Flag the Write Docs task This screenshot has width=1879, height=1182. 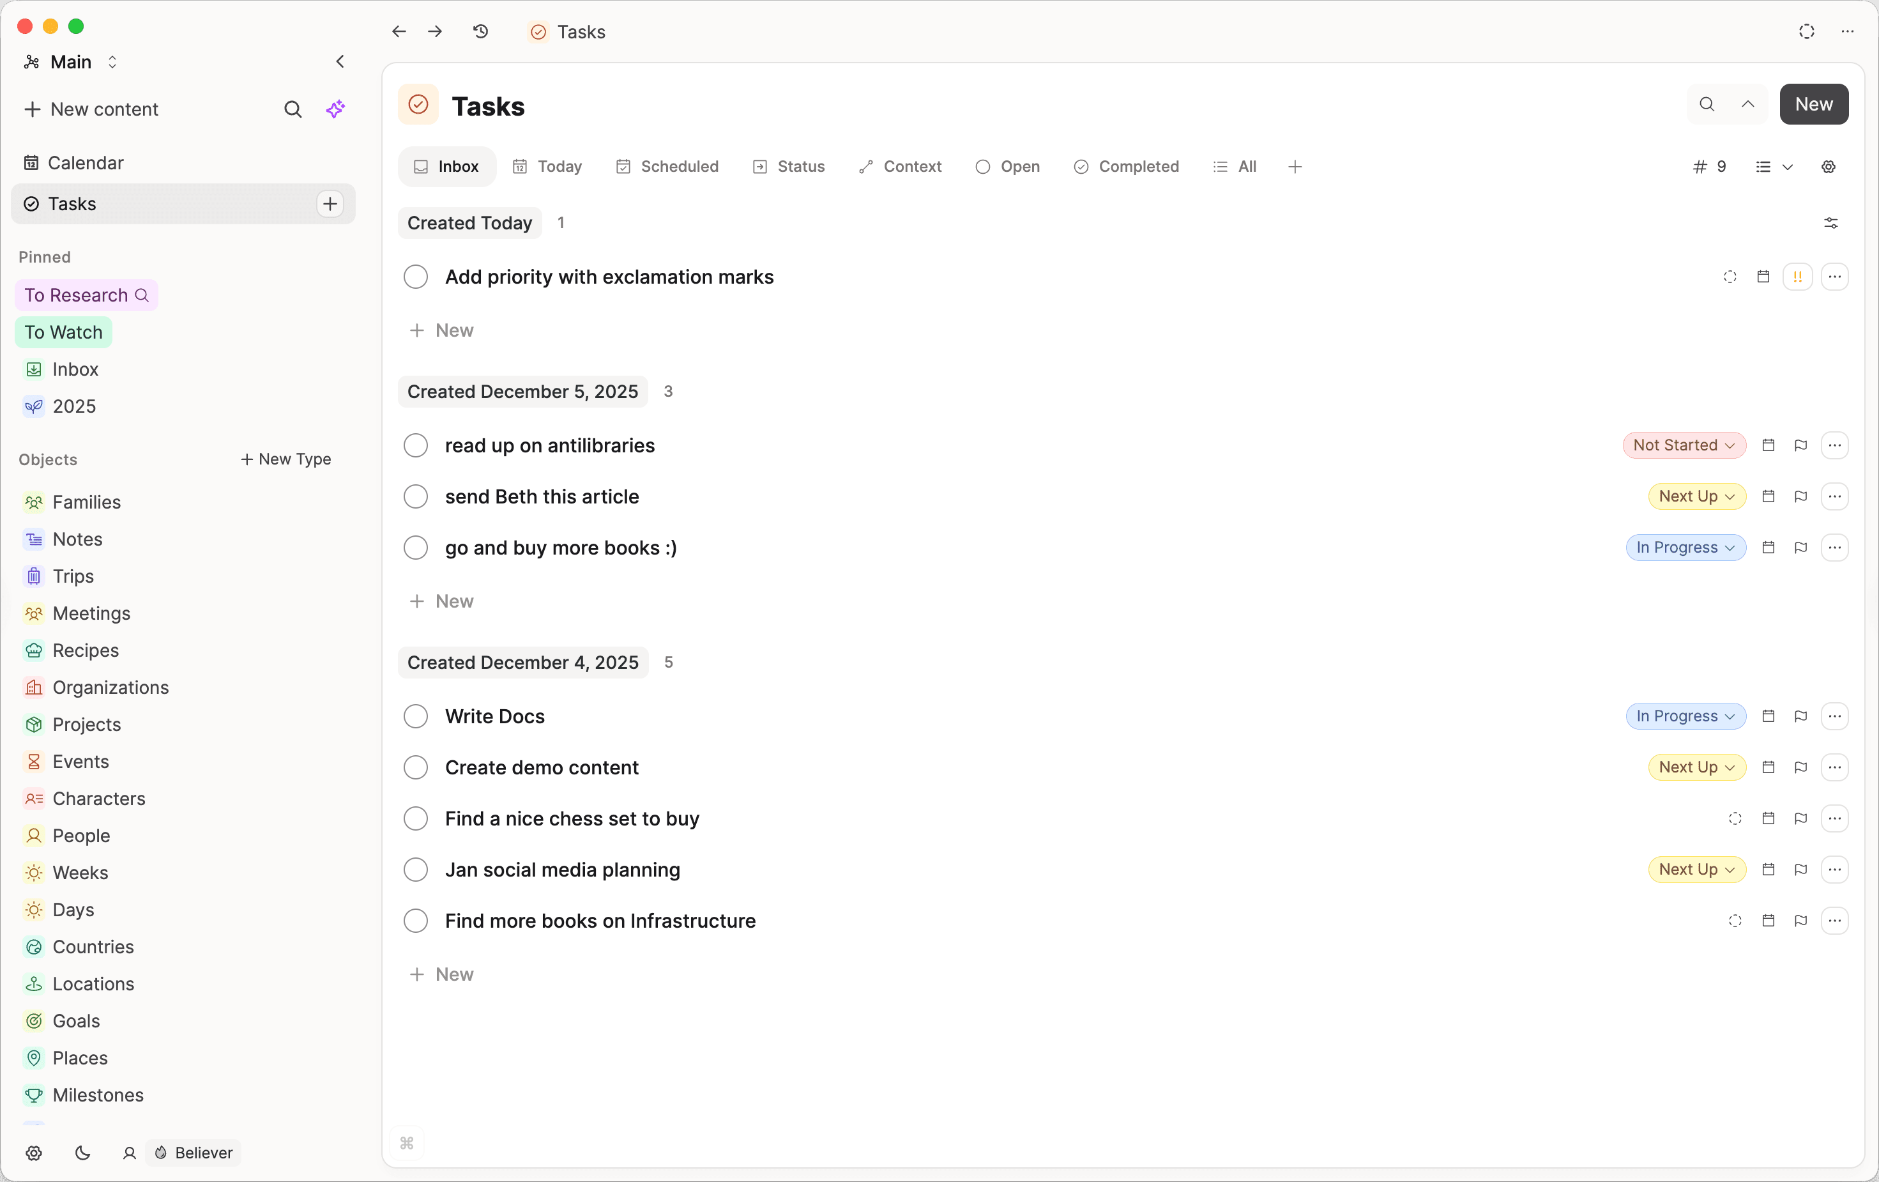(1800, 716)
